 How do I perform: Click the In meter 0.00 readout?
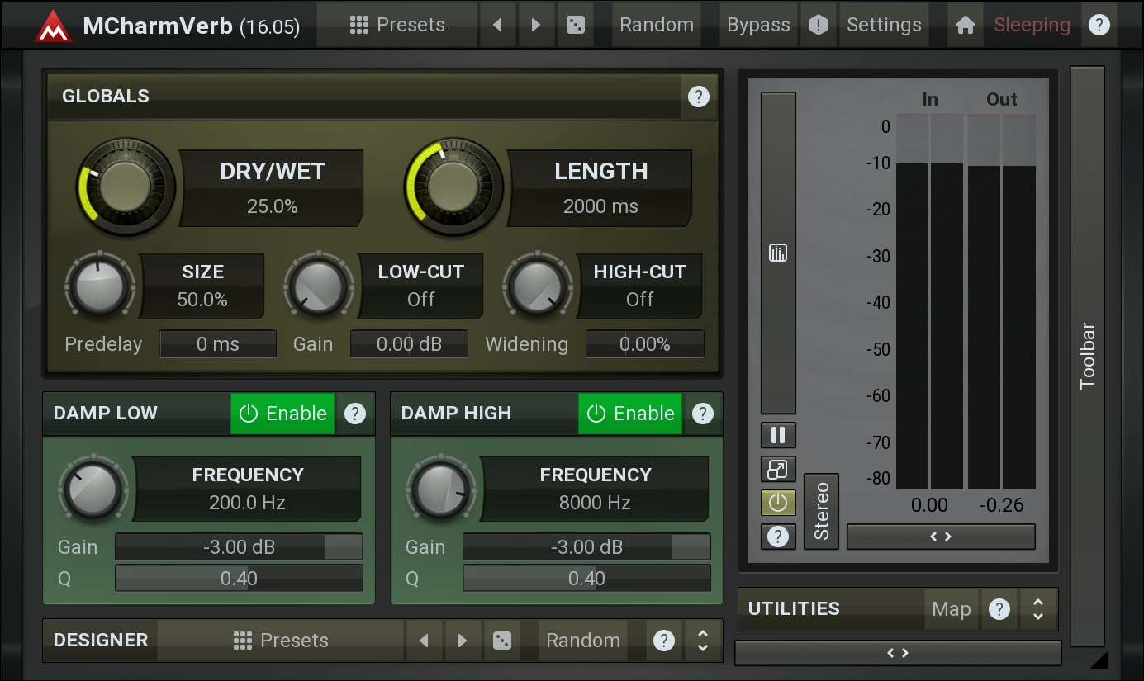tap(929, 505)
